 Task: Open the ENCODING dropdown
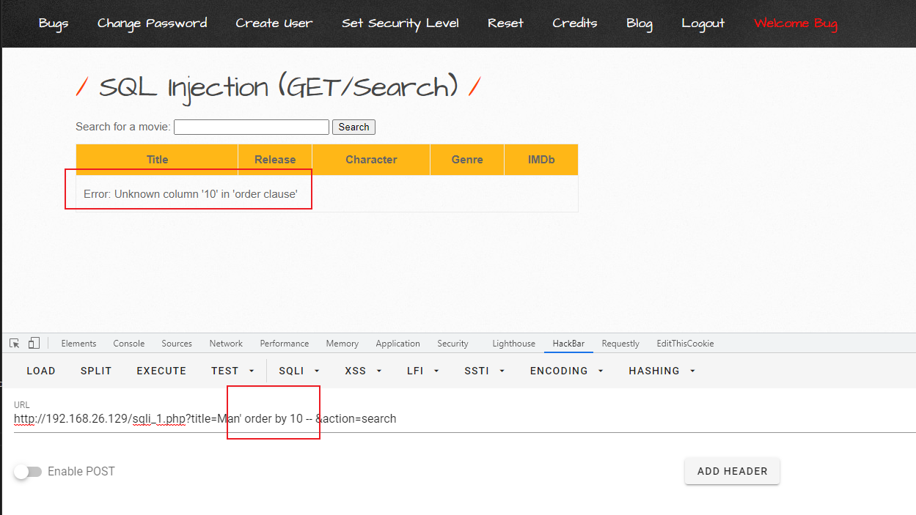566,371
